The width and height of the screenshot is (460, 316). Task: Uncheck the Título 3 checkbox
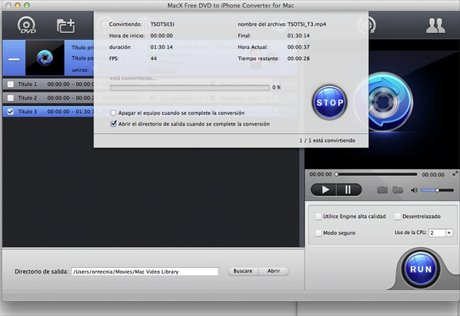coord(11,112)
